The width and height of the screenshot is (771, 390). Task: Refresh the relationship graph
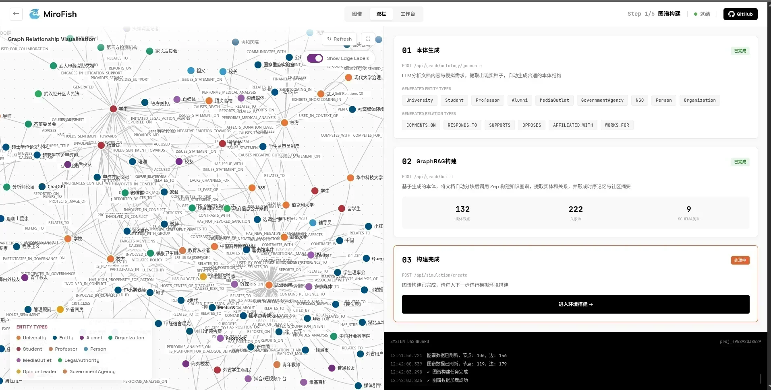339,39
